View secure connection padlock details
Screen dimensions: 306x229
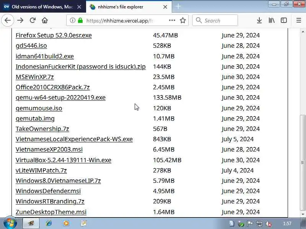point(80,20)
